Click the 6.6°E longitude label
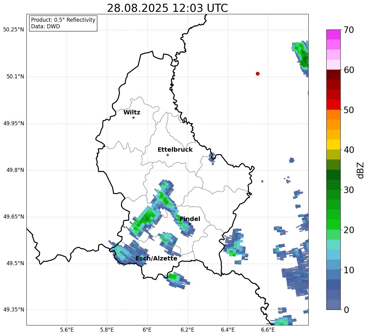 pos(268,330)
